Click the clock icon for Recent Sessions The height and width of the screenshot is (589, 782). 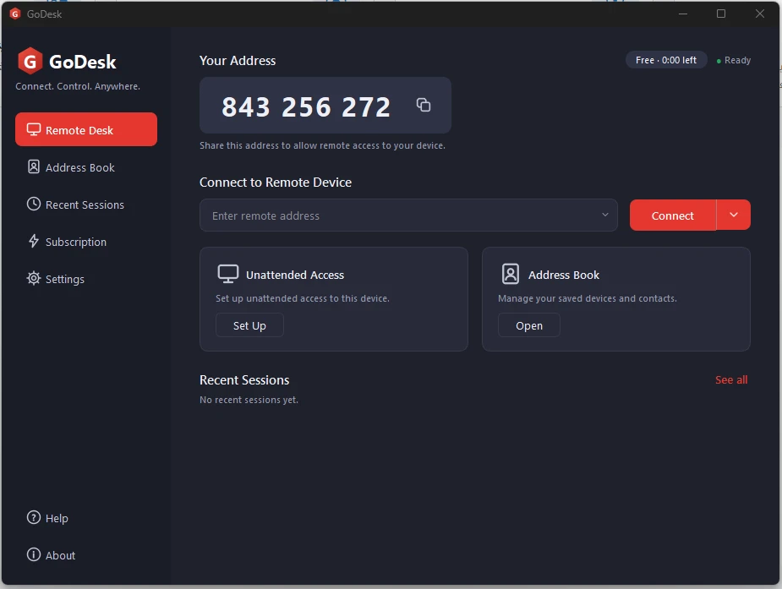coord(34,204)
